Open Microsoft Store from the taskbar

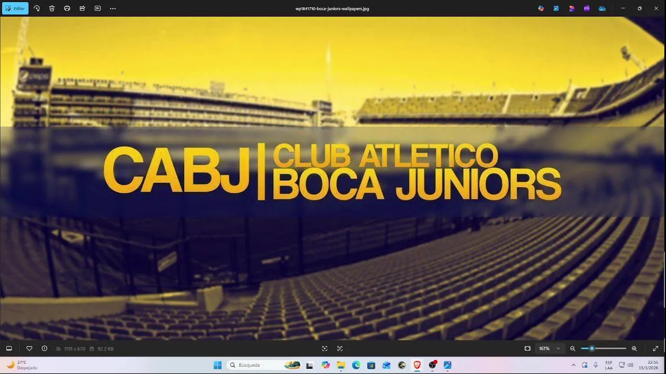(371, 365)
